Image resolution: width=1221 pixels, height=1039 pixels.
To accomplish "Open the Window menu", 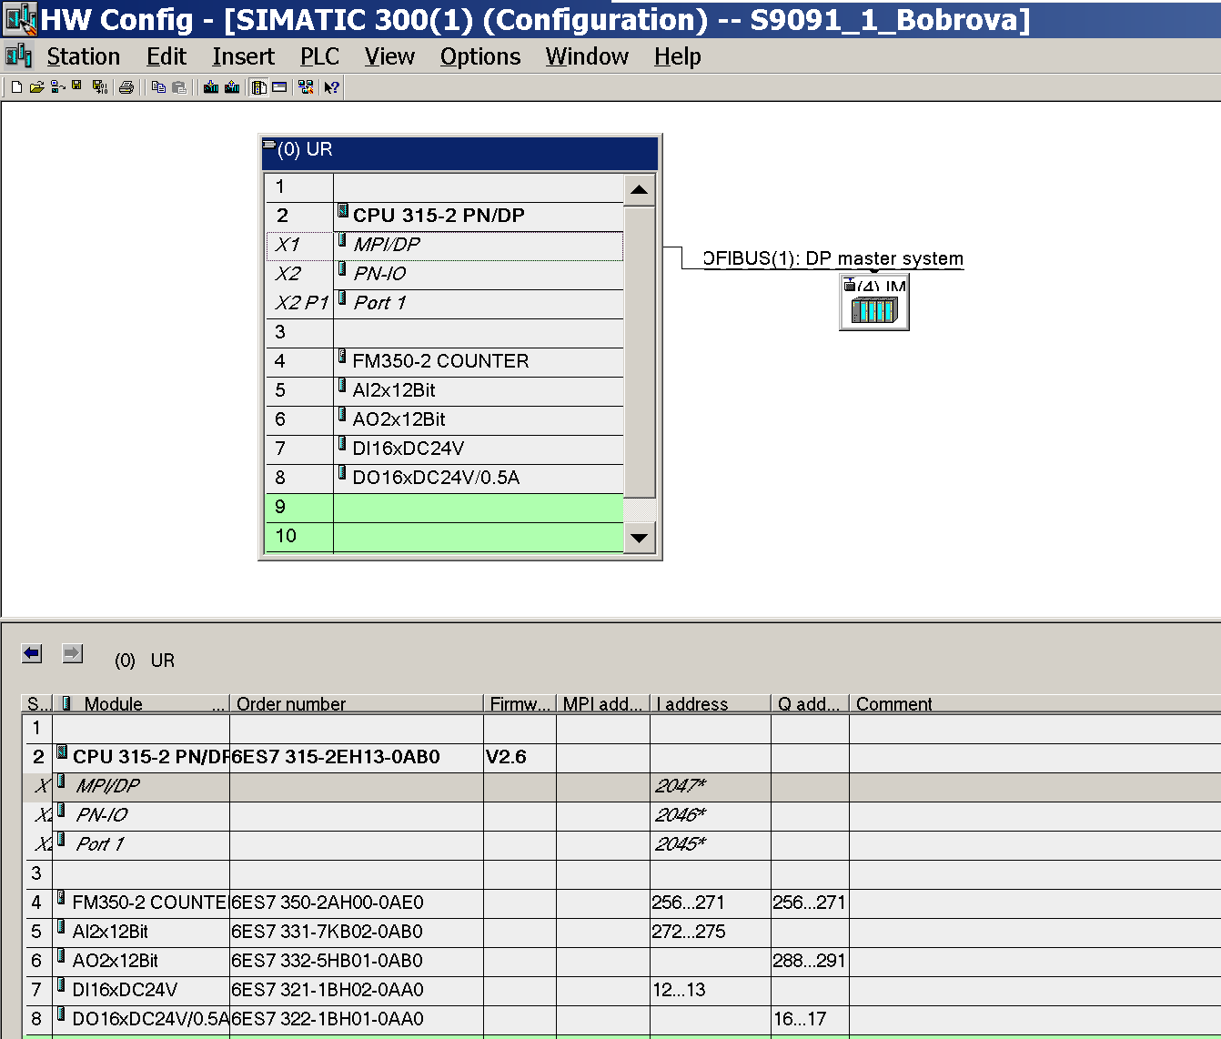I will tap(587, 56).
